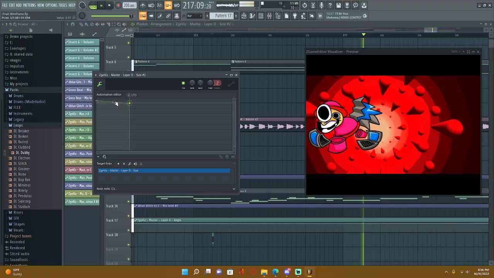Toggle the link chain multilink icon
This screenshot has width=494, height=278.
(168, 16)
